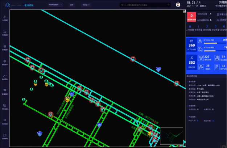Viewport: 227px width, 148px height.
Task: Click the 井下总人员数 people icon
Action: point(200,41)
